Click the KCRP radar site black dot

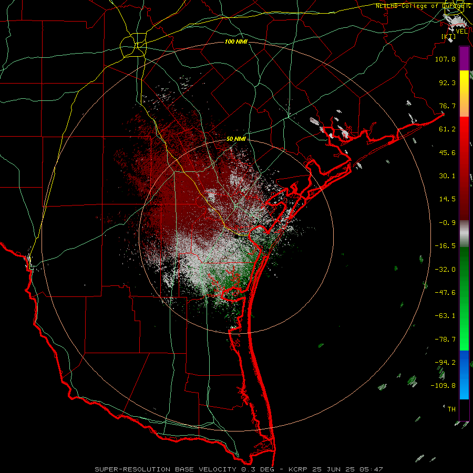[236, 236]
